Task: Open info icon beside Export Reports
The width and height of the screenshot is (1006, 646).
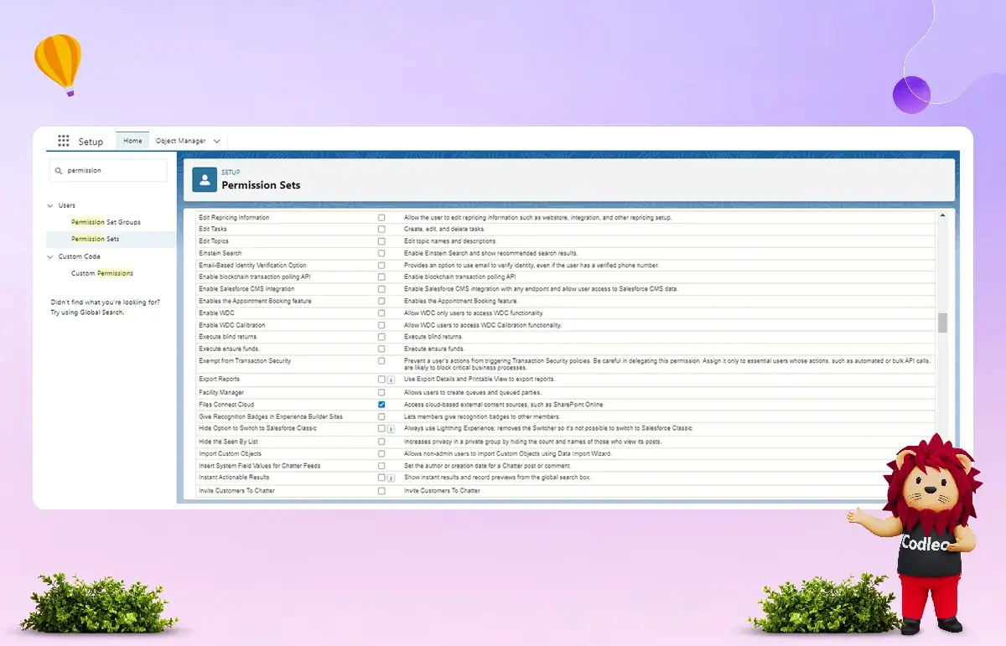Action: (x=391, y=380)
